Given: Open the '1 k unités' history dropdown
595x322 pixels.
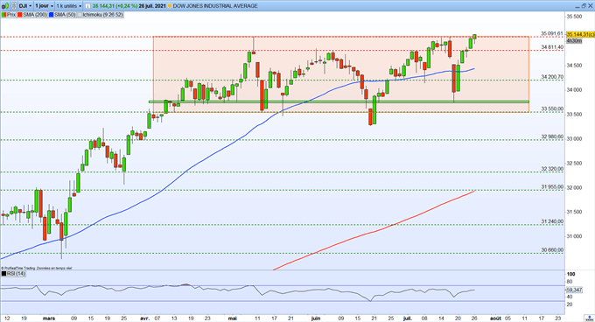Looking at the screenshot, I should 69,6.
